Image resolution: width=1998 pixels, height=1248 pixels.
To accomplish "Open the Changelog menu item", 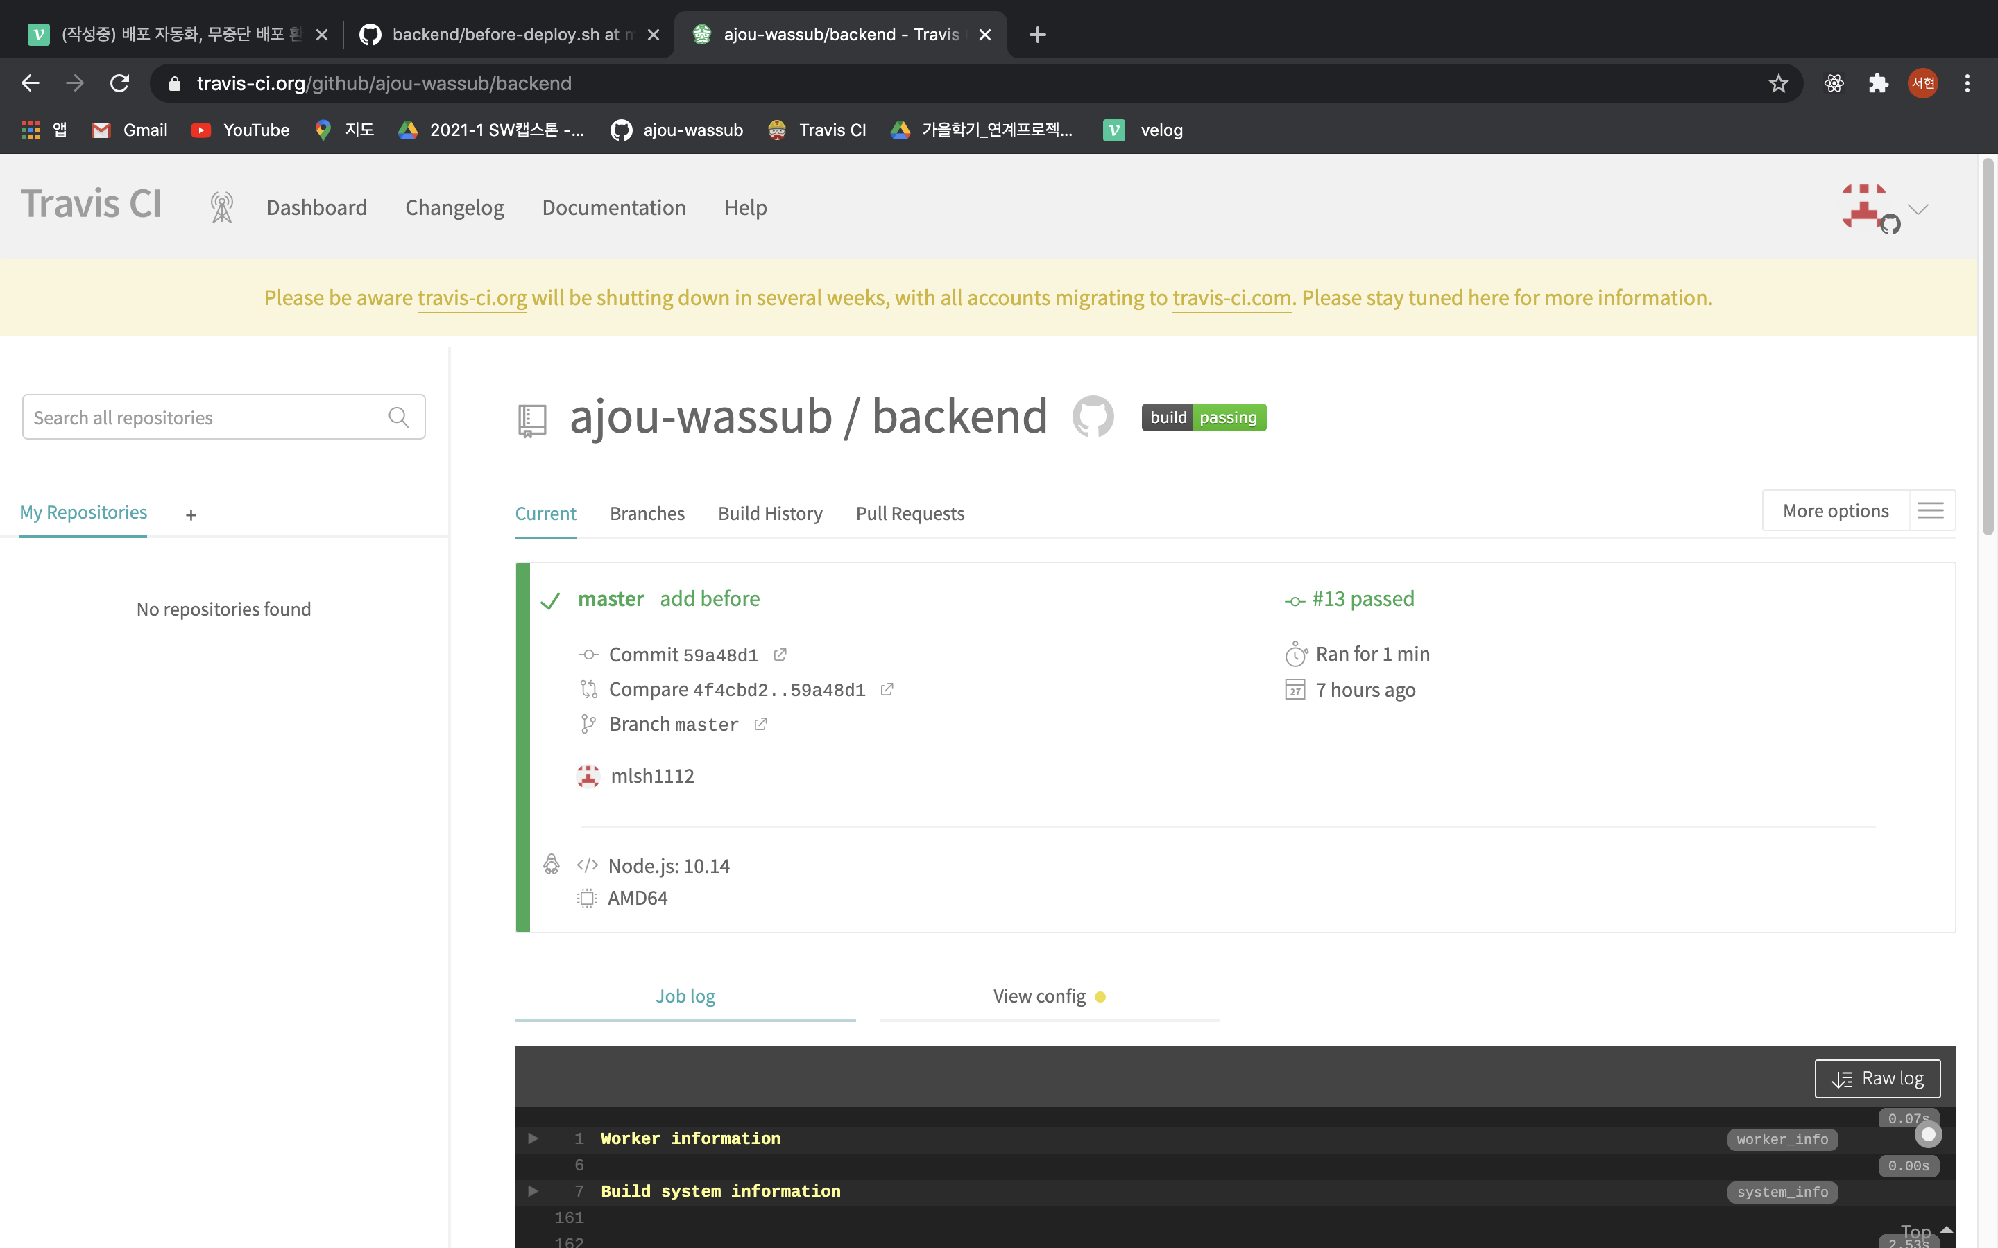I will point(454,207).
